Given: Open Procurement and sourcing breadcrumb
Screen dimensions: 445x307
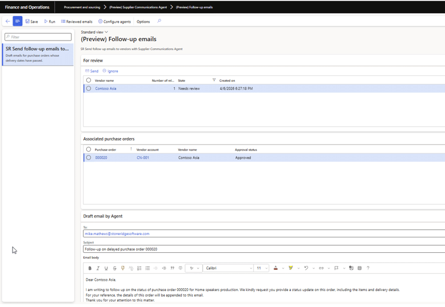Looking at the screenshot, I should [x=82, y=7].
